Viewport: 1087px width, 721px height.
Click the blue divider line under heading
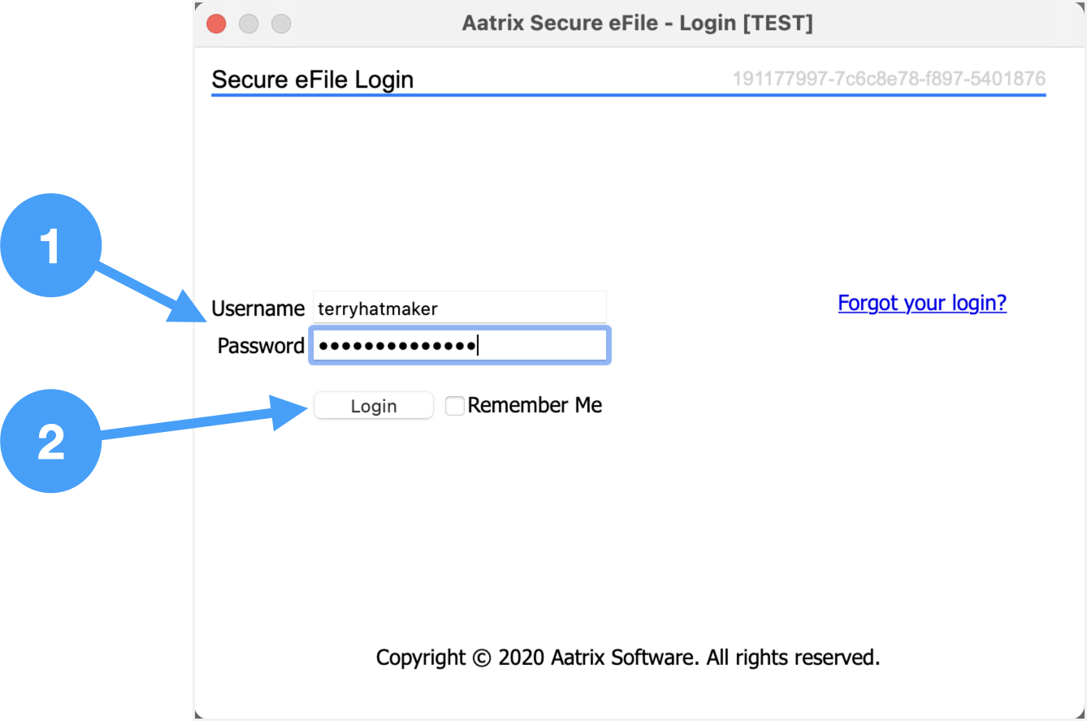pos(628,96)
